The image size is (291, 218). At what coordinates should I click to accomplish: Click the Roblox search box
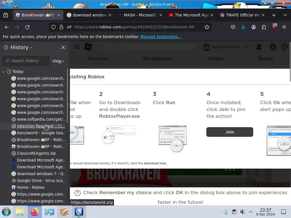(147, 47)
